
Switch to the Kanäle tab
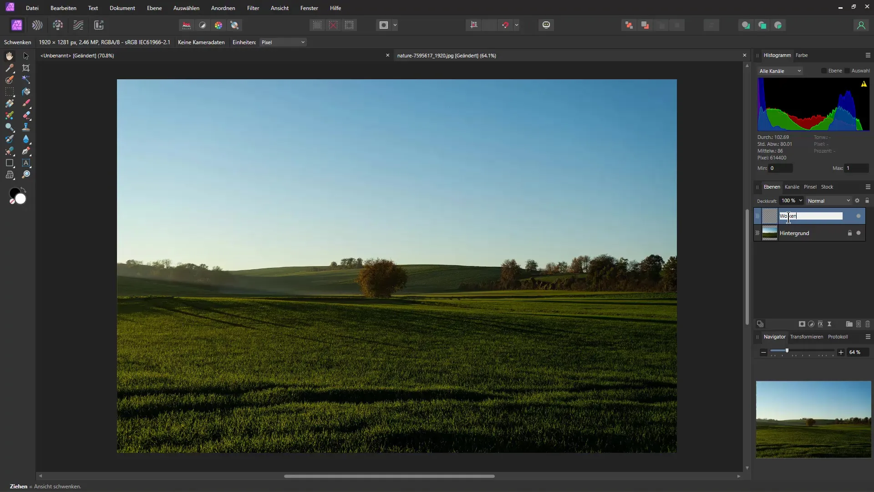(x=792, y=187)
